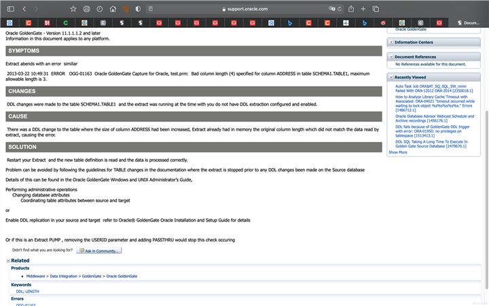Show the tab overview
The width and height of the screenshot is (489, 306).
click(376, 9)
